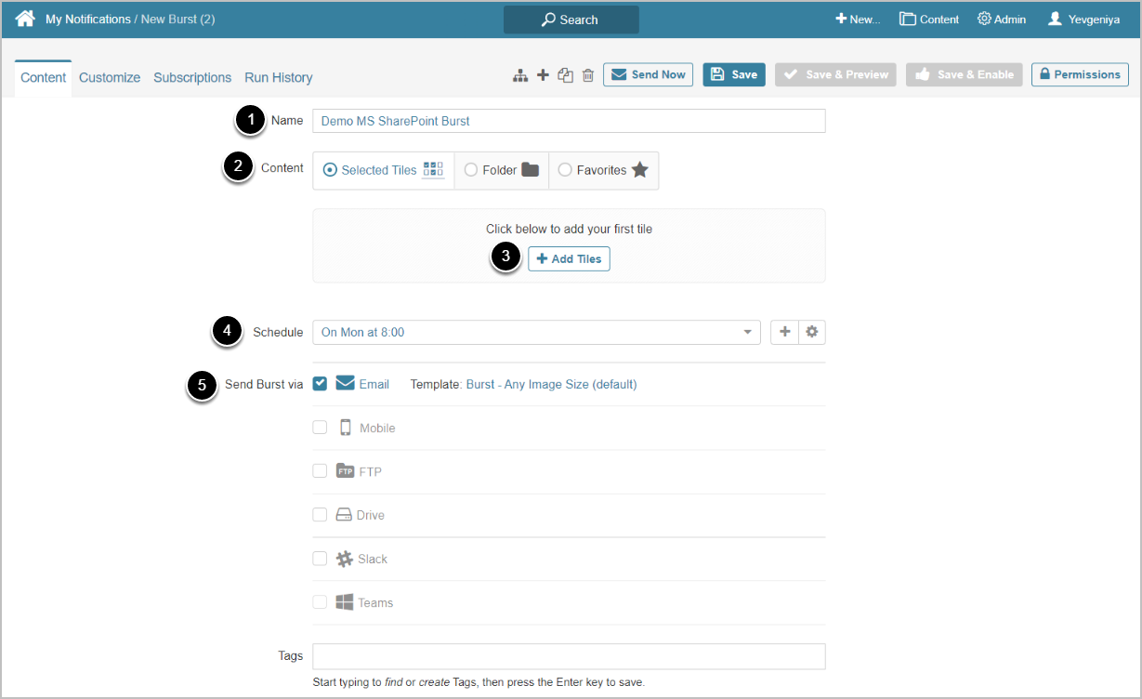Click the Email envelope icon

click(x=346, y=383)
